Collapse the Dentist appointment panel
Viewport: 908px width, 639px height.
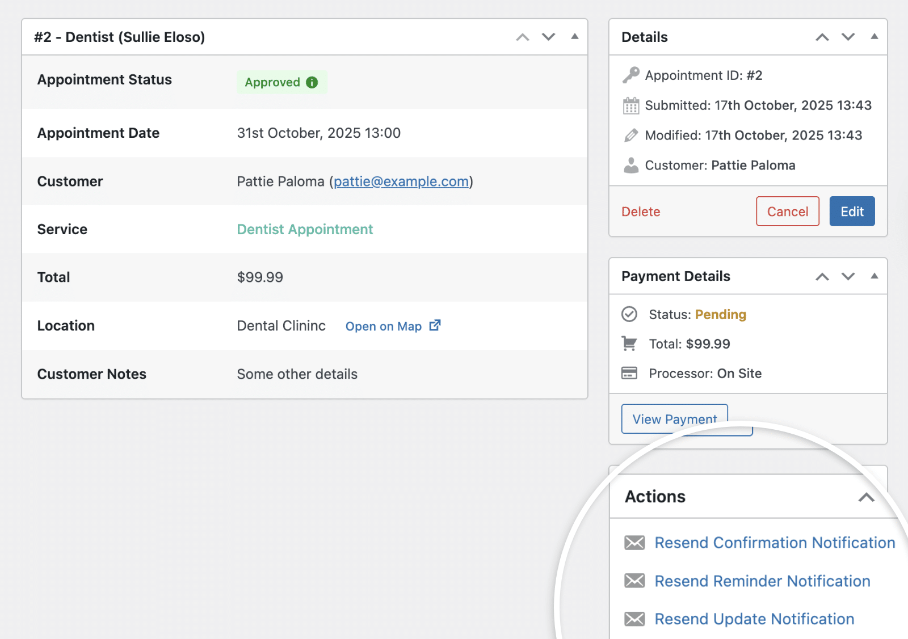574,37
